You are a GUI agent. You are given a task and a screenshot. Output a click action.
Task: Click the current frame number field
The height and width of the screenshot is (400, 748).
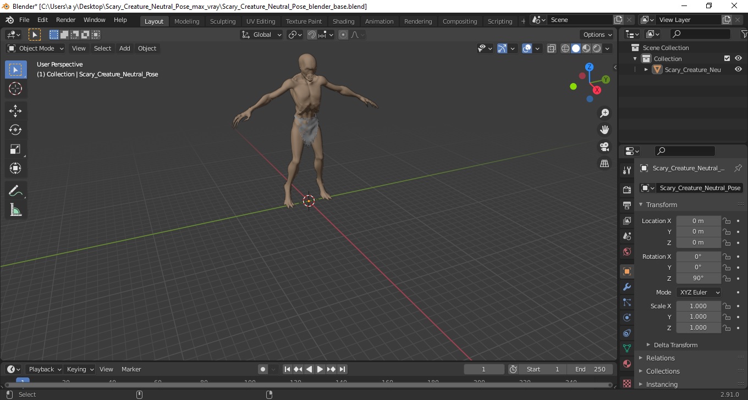(484, 369)
